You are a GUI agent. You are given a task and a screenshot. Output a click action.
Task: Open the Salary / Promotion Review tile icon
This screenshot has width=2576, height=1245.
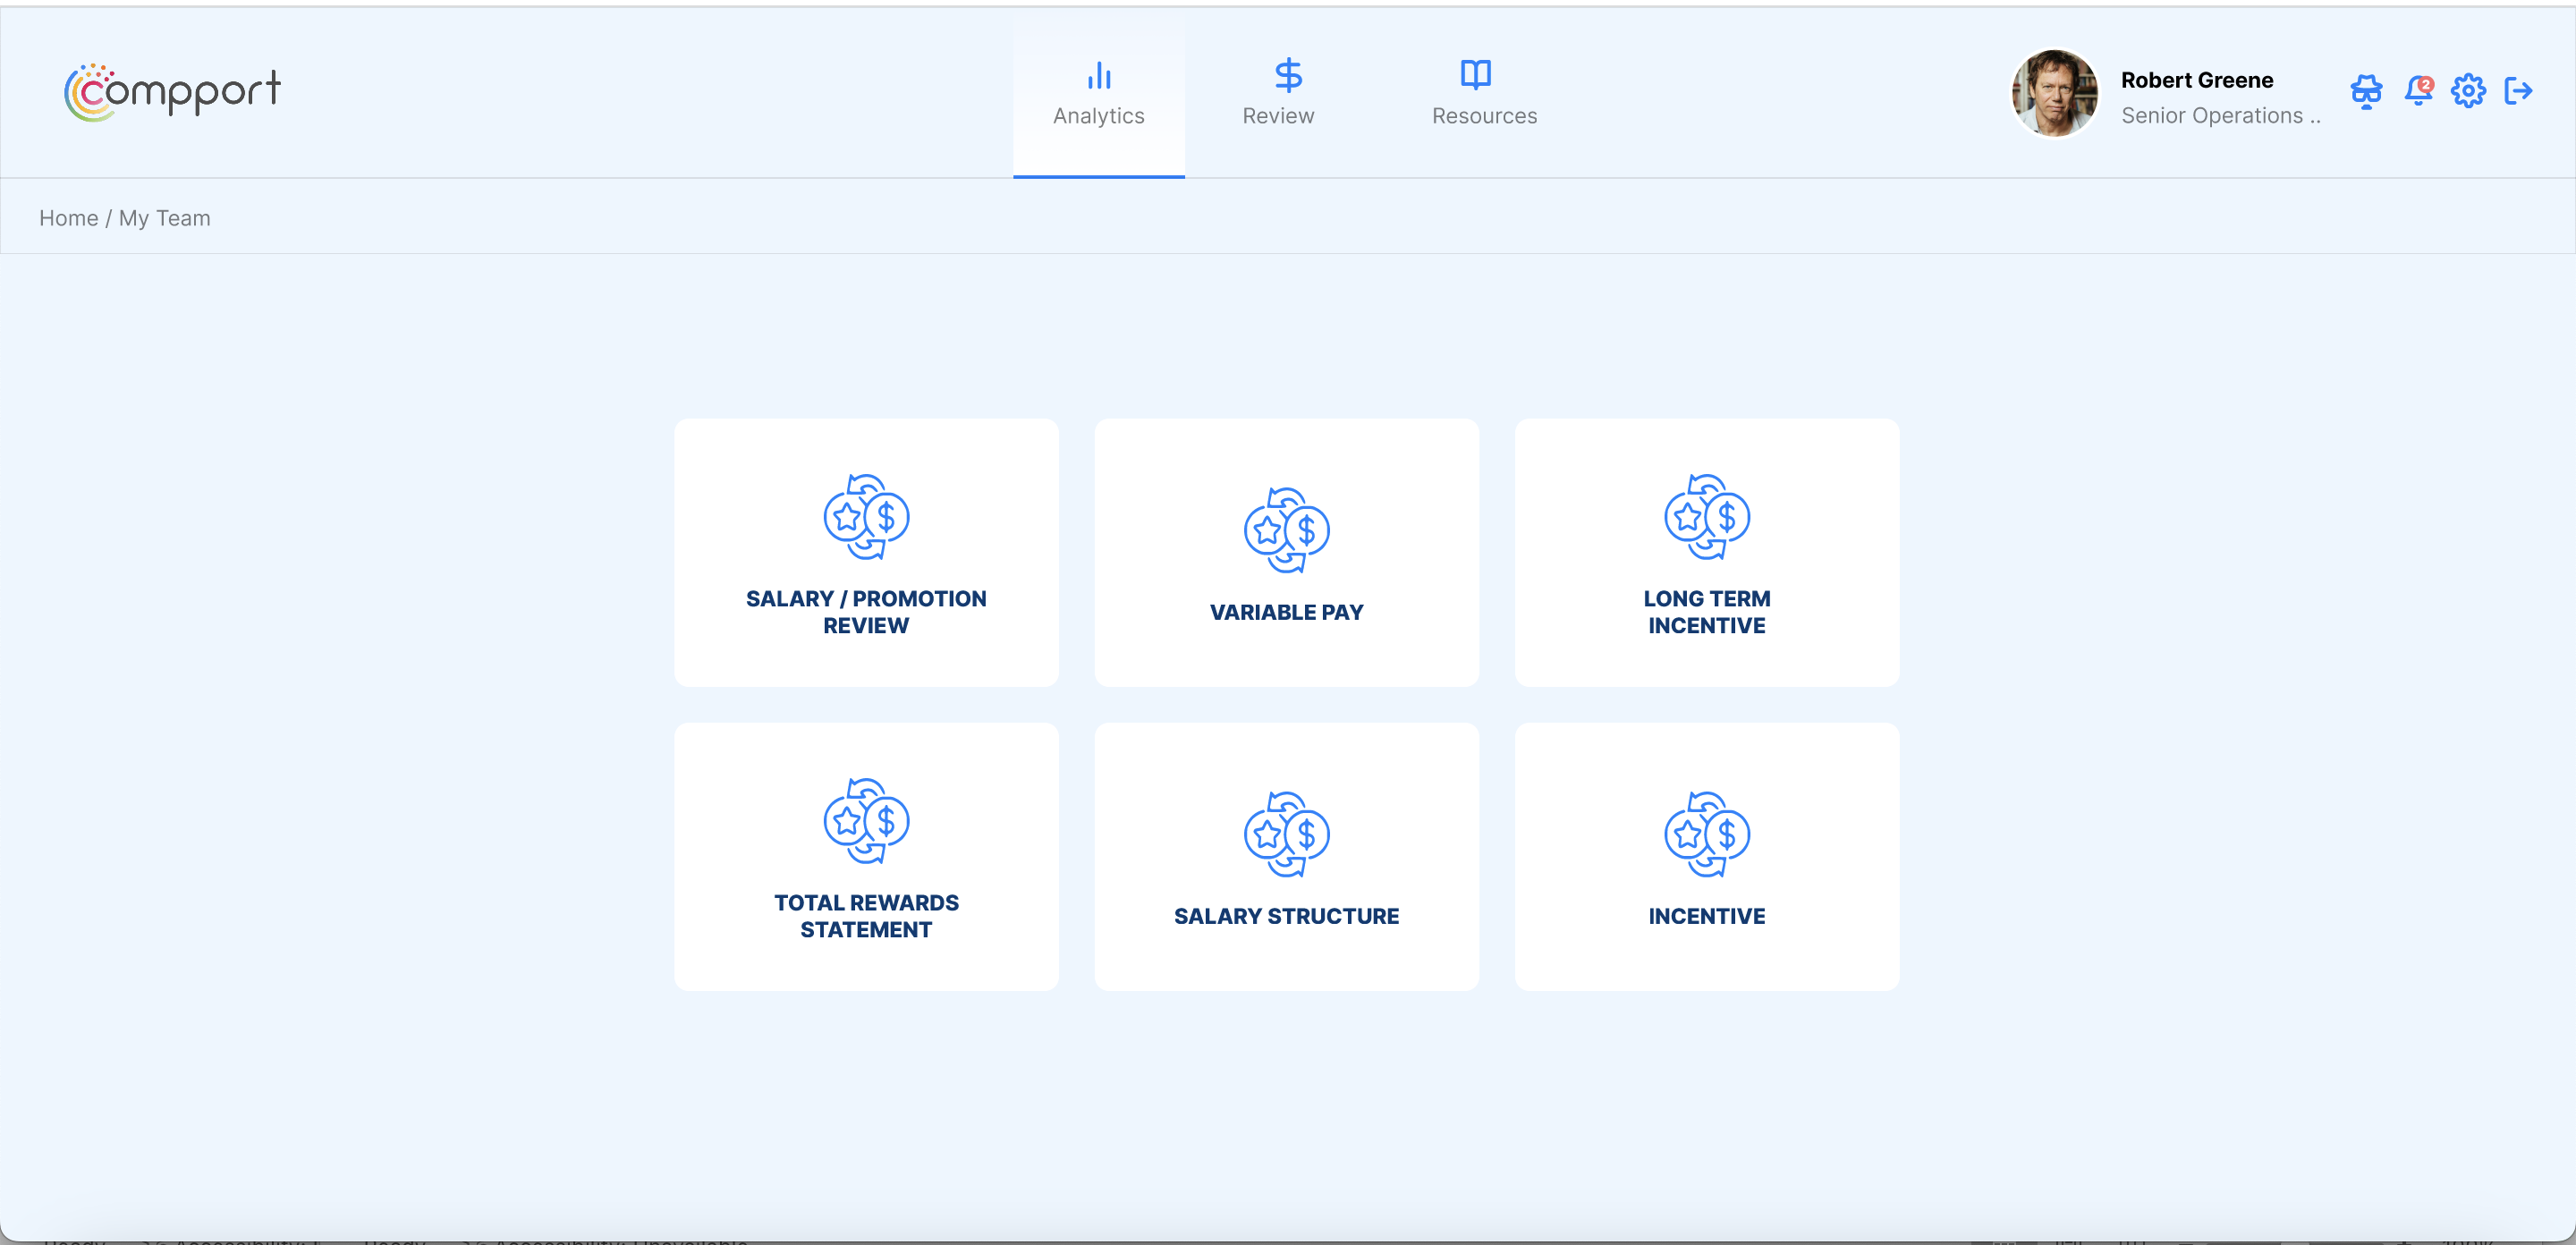[866, 517]
